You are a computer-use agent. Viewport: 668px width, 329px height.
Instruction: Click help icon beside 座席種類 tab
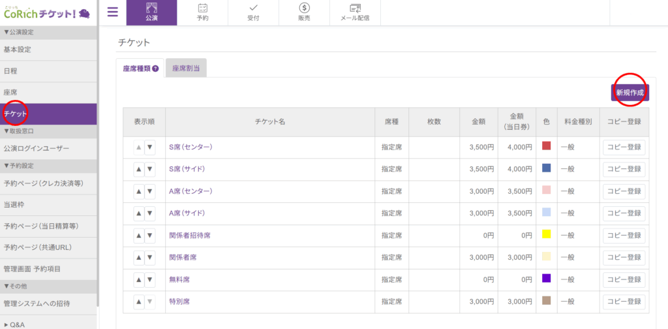[156, 68]
